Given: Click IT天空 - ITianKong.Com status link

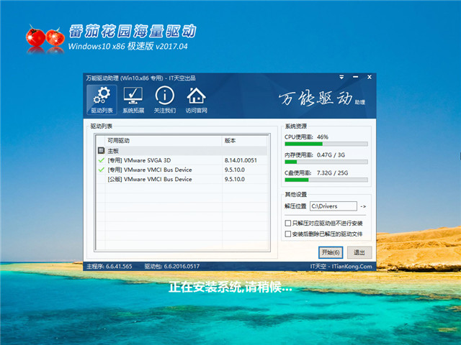Looking at the screenshot, I should 341,267.
